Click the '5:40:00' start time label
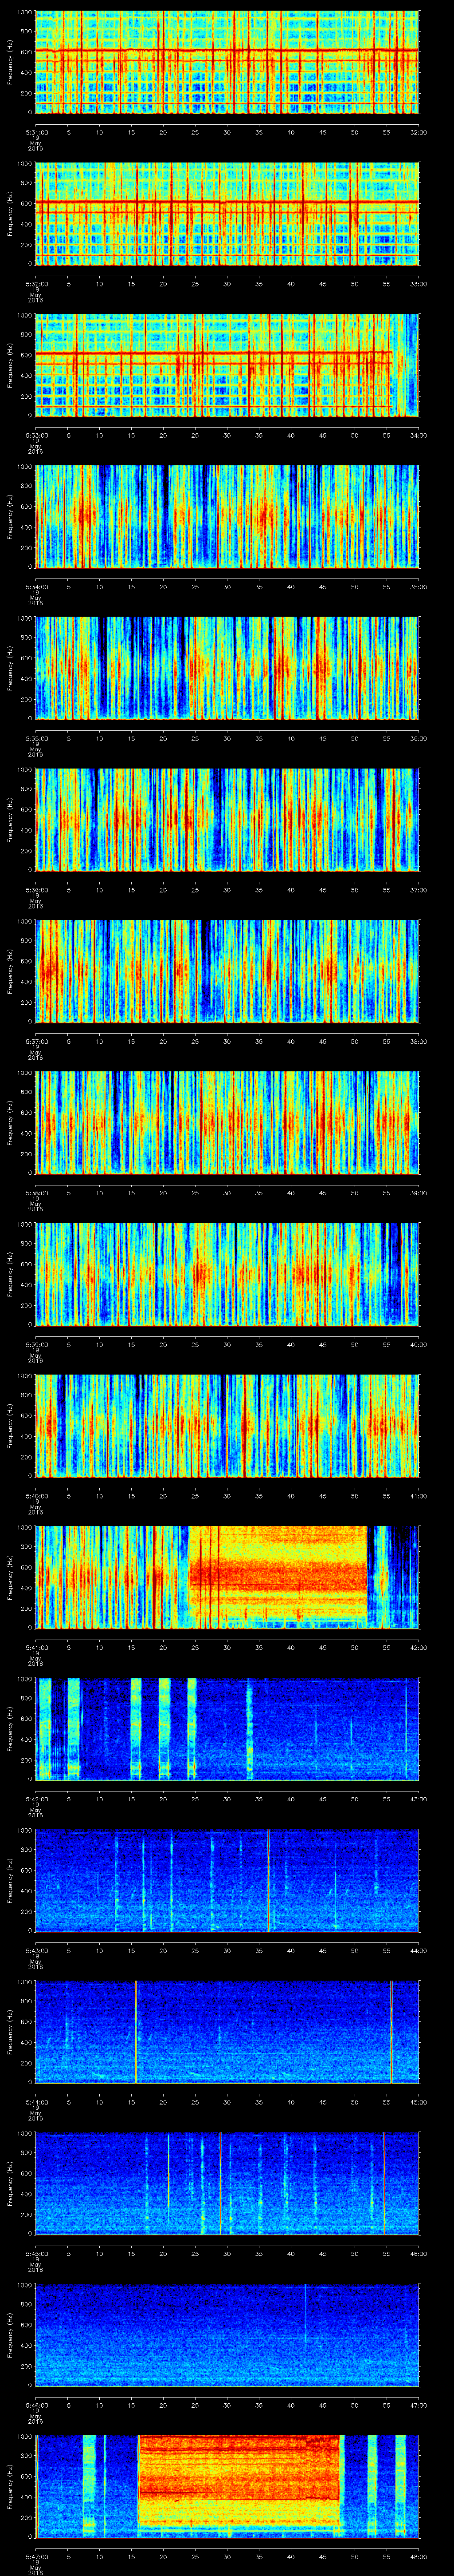The image size is (454, 2576). click(36, 1496)
